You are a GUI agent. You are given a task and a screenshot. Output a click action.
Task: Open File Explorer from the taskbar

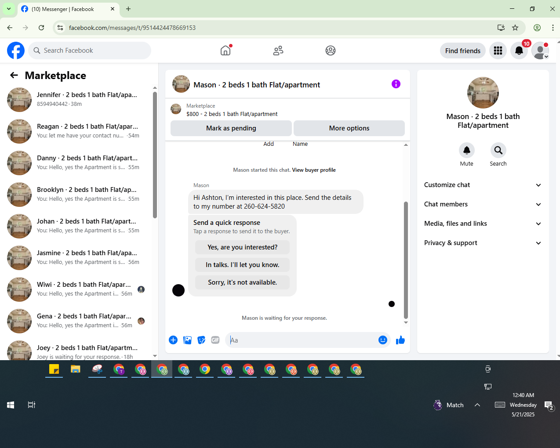coord(76,369)
